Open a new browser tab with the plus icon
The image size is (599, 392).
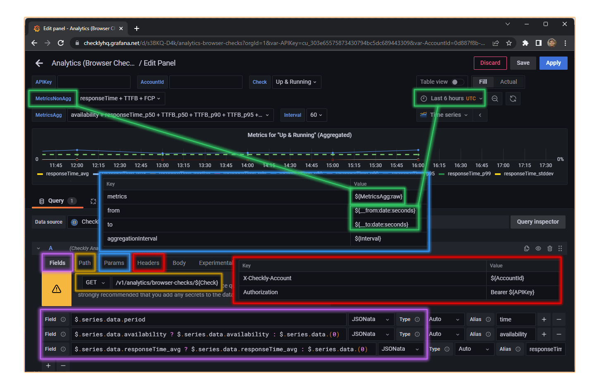click(137, 28)
